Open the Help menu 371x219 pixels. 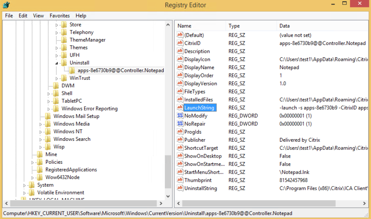pos(81,16)
